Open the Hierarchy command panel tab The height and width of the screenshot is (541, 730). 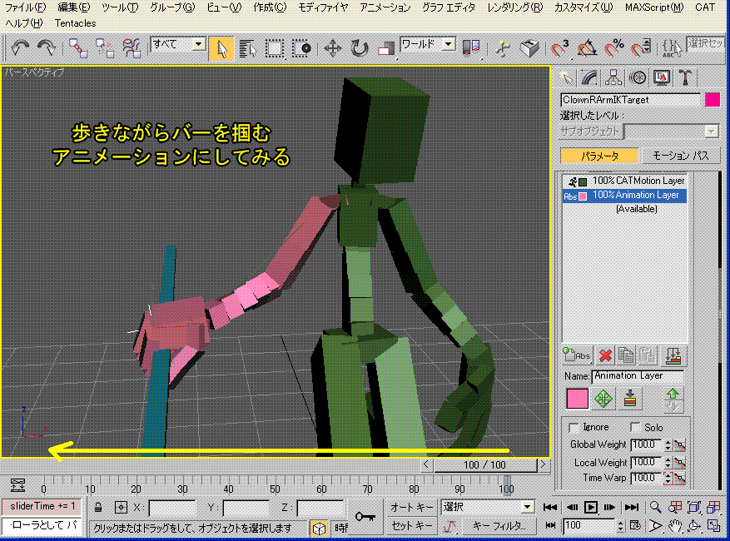pos(613,77)
